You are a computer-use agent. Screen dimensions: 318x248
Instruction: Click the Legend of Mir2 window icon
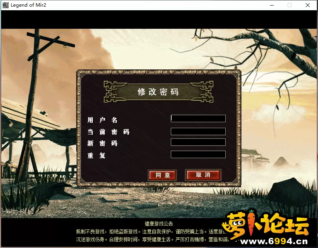pyautogui.click(x=6, y=5)
